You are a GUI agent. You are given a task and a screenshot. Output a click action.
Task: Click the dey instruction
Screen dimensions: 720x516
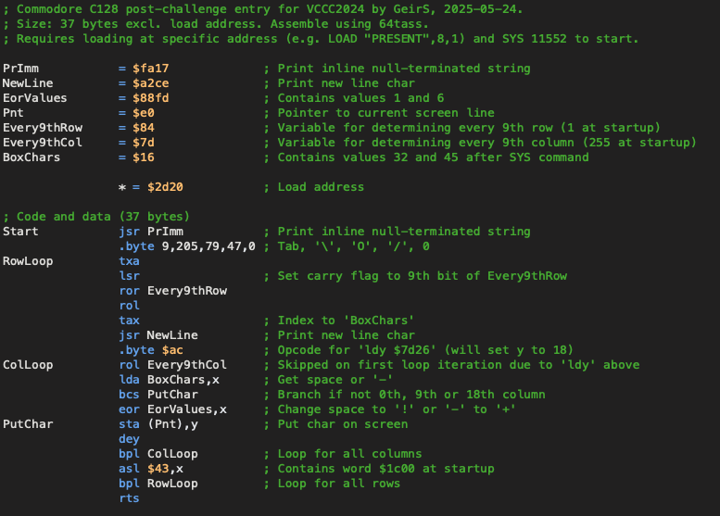tap(129, 439)
